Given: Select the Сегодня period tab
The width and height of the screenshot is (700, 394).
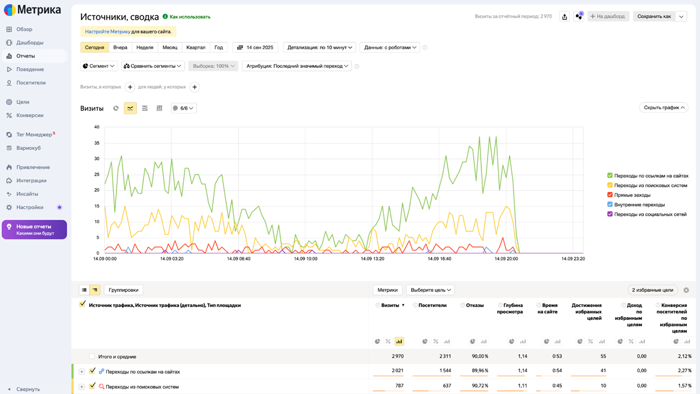Looking at the screenshot, I should (94, 47).
